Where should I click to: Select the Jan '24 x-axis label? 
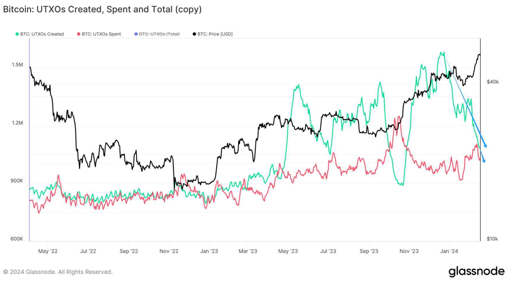450,251
